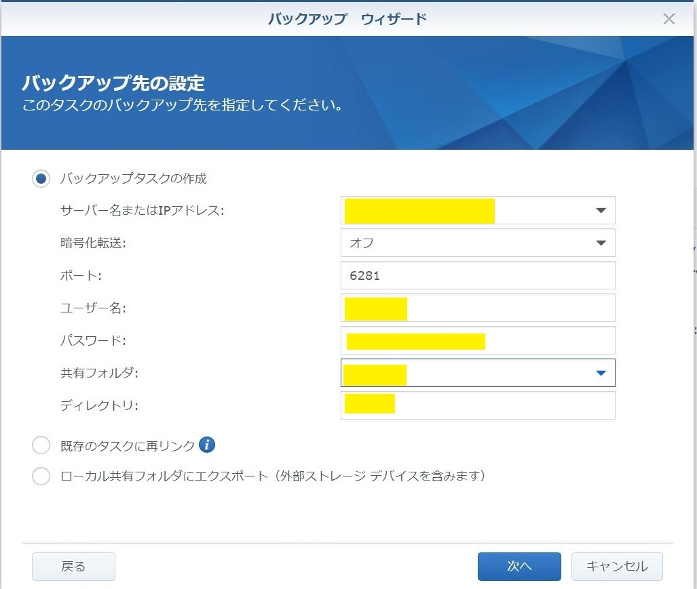The width and height of the screenshot is (697, 589).
Task: Click the バックアップ先の設定 heading text
Action: pos(113,84)
